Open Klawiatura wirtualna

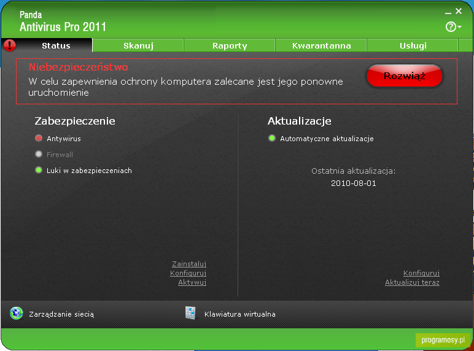(239, 314)
